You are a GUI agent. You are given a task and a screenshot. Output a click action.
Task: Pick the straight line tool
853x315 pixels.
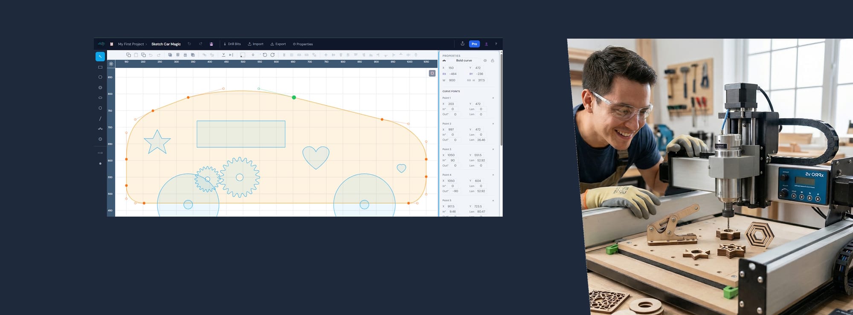click(x=100, y=118)
